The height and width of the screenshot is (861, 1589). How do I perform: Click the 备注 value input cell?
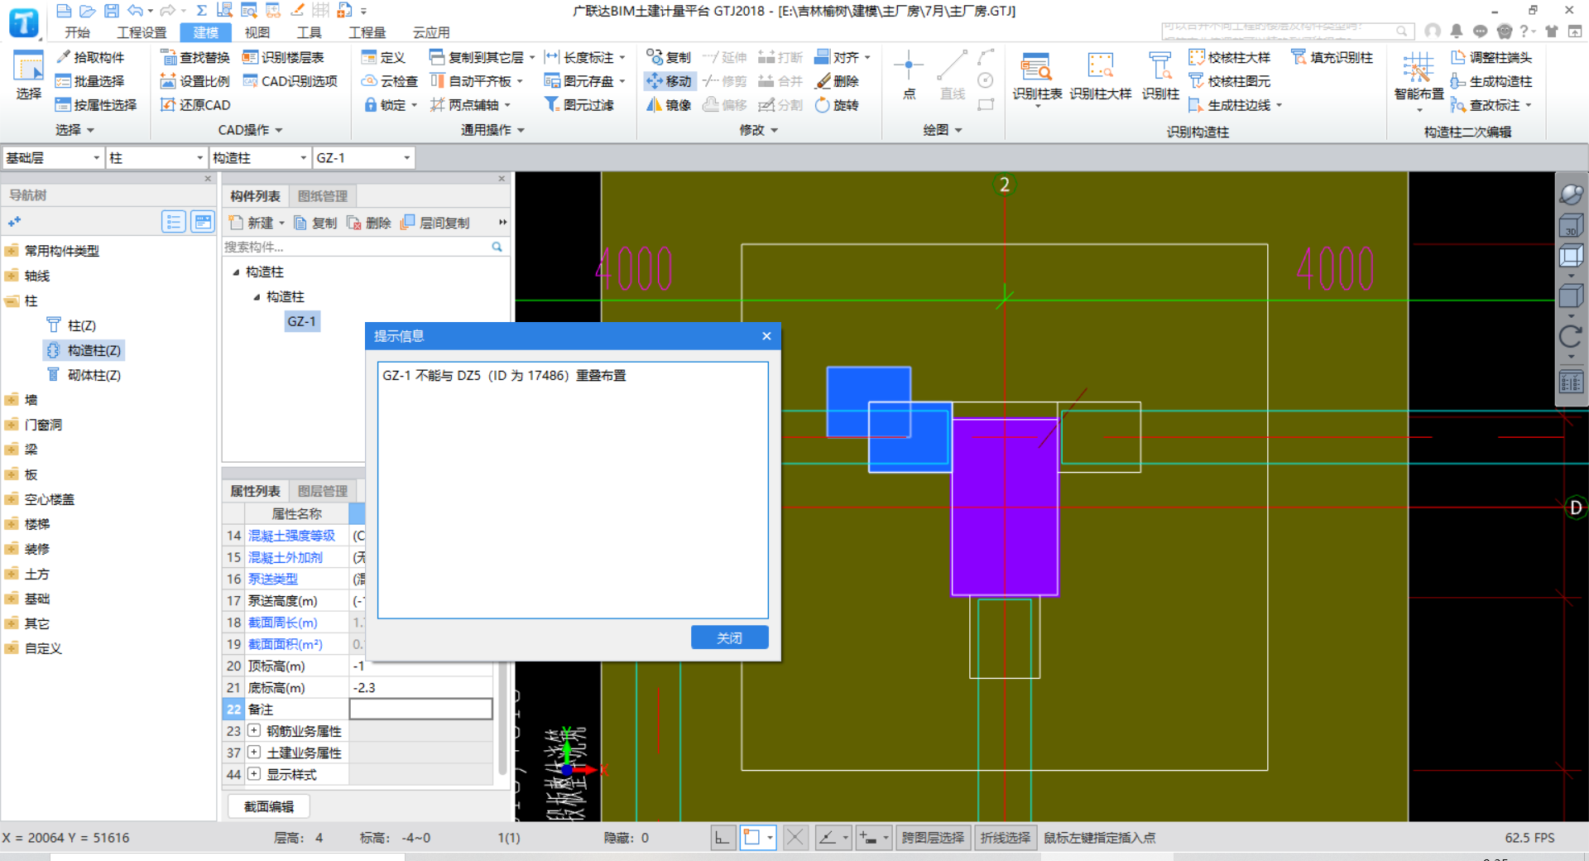pos(420,709)
